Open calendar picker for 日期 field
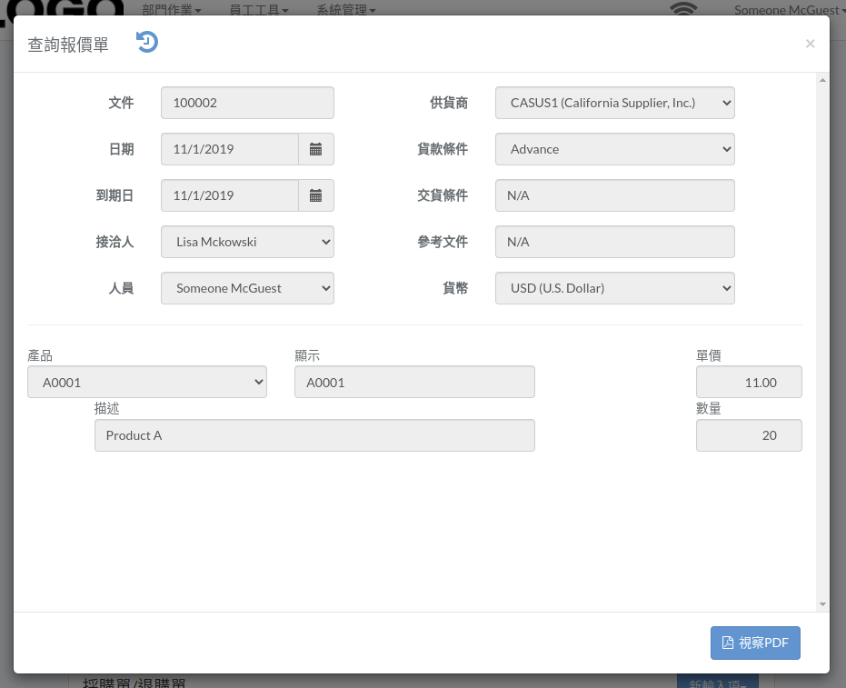The width and height of the screenshot is (846, 688). tap(316, 149)
